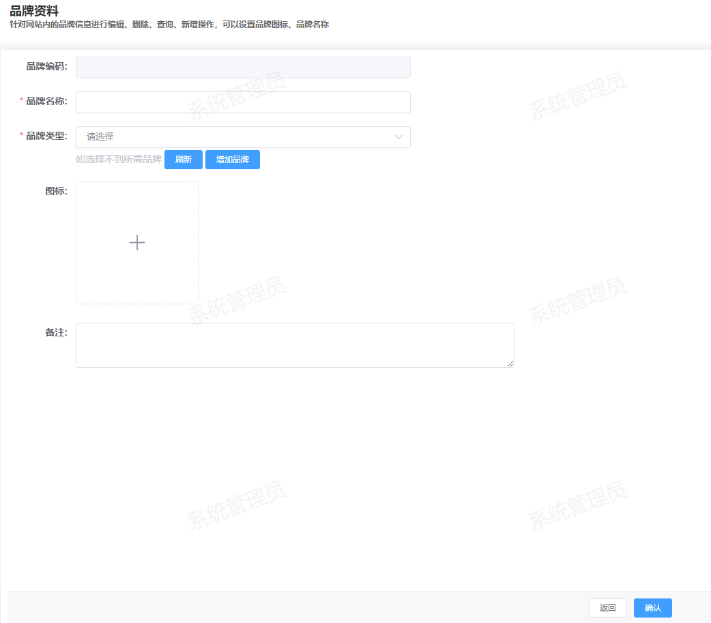The image size is (711, 623).
Task: Click the 返回 button
Action: pyautogui.click(x=607, y=608)
